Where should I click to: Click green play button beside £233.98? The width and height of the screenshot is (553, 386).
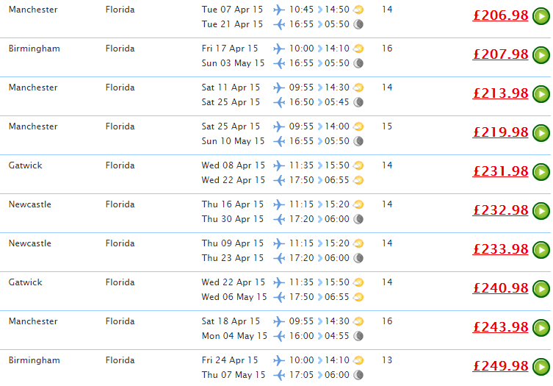pyautogui.click(x=541, y=250)
